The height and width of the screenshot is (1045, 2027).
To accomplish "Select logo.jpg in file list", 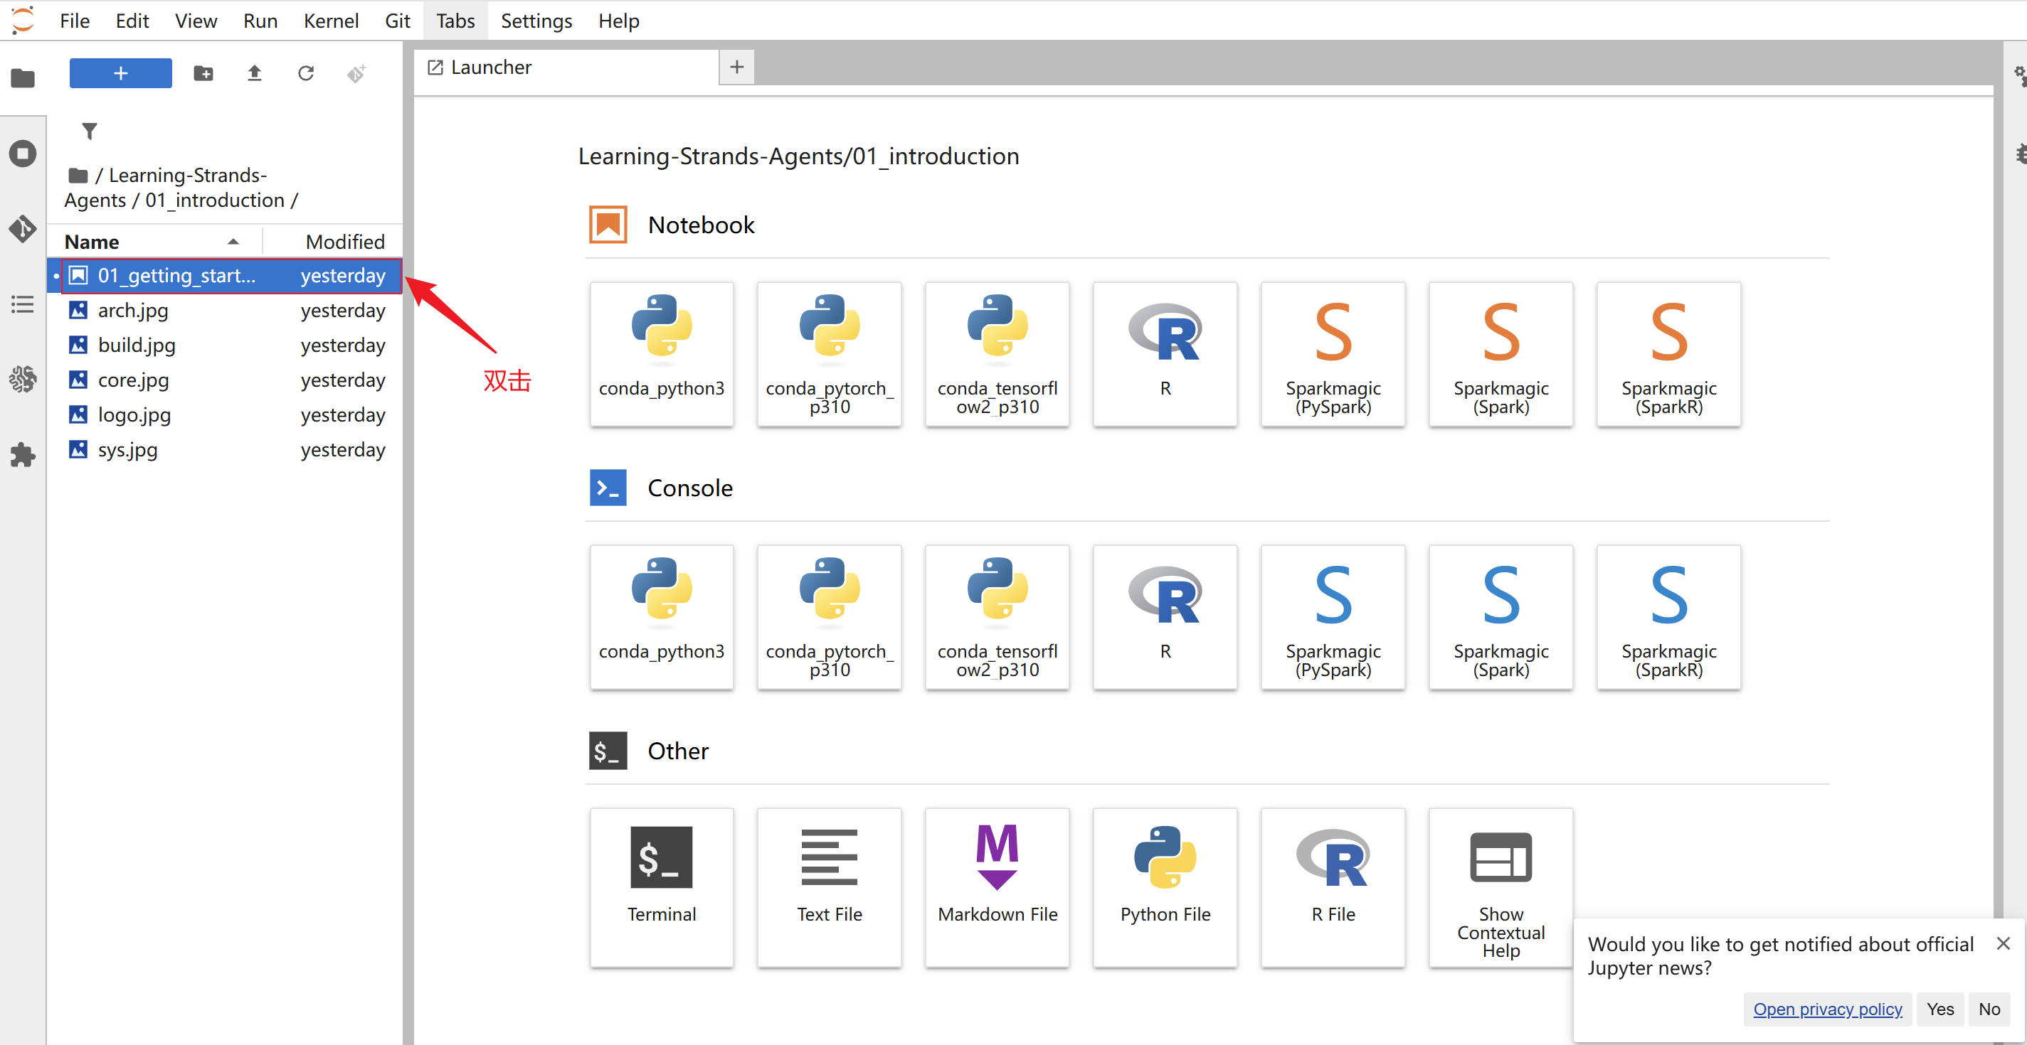I will [x=225, y=414].
